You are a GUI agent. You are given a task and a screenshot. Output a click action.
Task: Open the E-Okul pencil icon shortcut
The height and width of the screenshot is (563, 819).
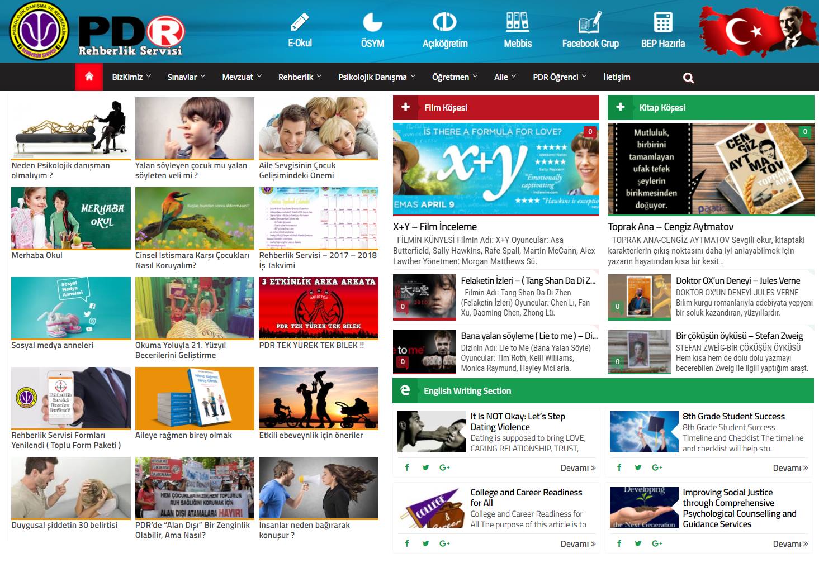(300, 22)
